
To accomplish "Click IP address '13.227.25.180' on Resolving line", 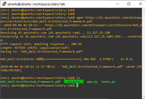I will pyautogui.click(x=99, y=33).
